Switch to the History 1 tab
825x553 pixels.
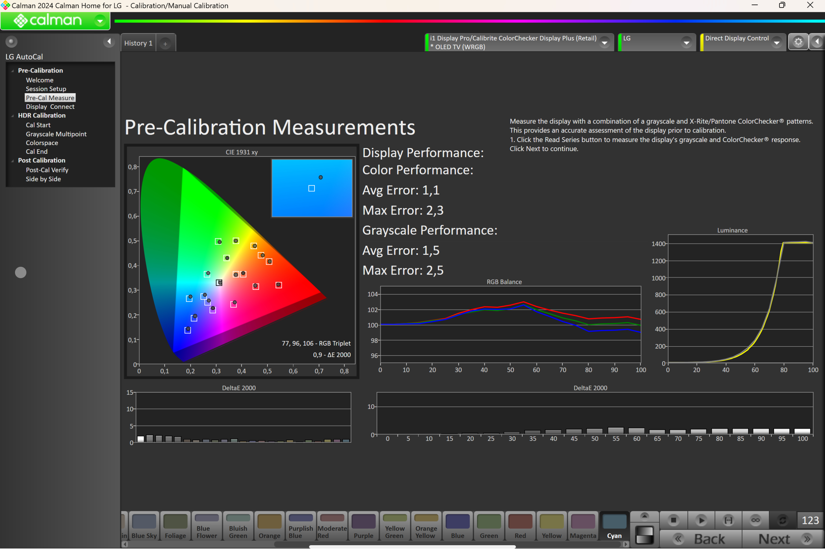click(x=138, y=43)
